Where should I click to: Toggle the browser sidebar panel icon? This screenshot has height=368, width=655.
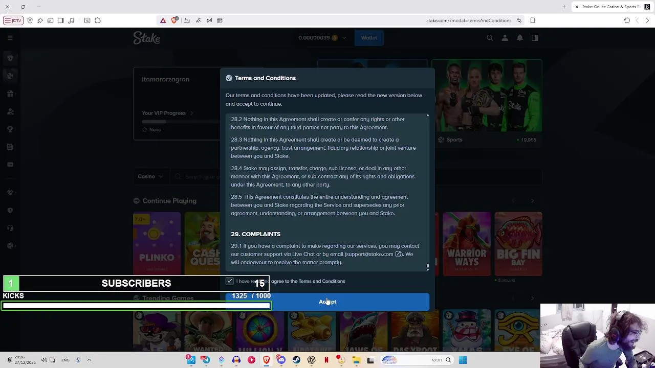click(60, 20)
